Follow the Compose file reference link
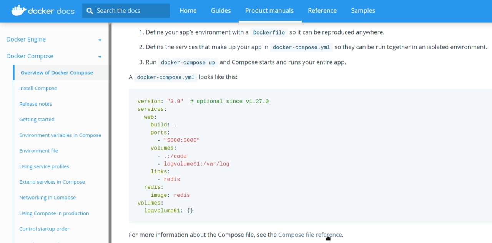 310,235
